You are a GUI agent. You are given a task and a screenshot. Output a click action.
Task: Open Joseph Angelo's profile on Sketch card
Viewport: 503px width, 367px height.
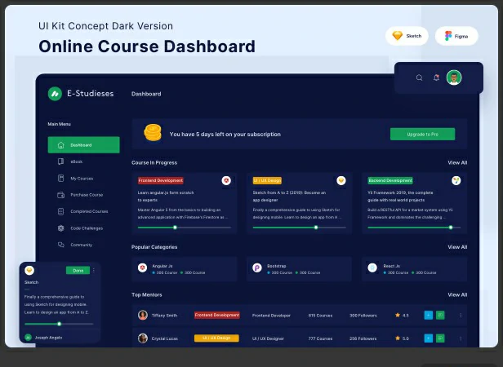(x=43, y=338)
